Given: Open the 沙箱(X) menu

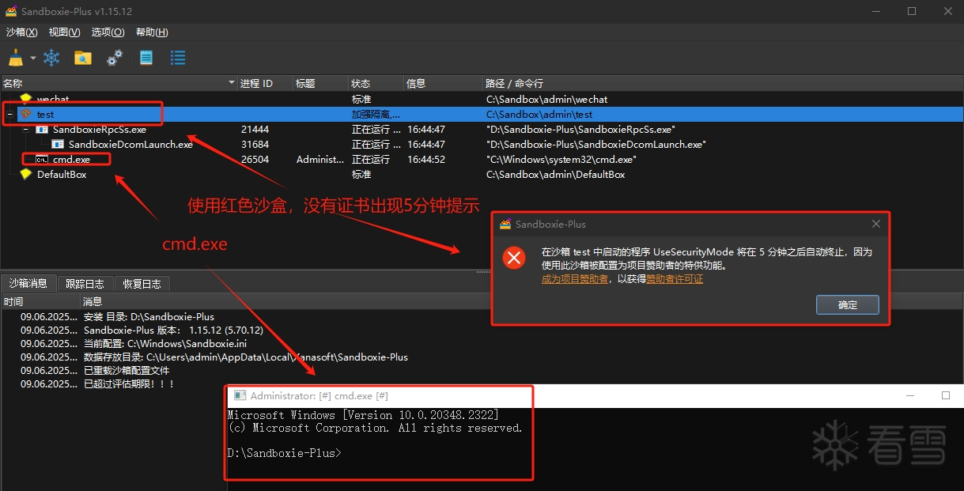Looking at the screenshot, I should coord(21,32).
